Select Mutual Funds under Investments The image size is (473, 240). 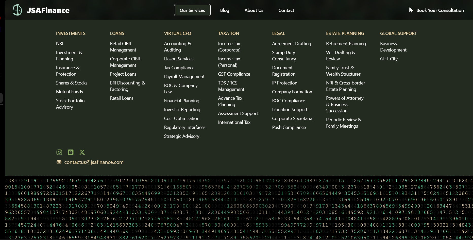(x=69, y=92)
